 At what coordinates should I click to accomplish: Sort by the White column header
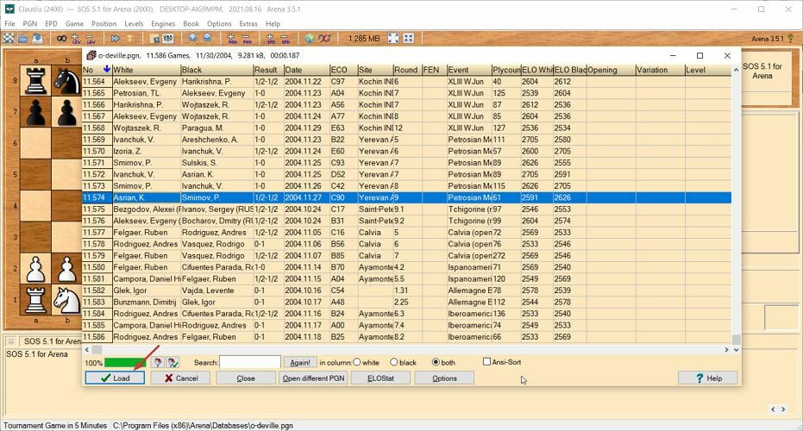pos(147,70)
